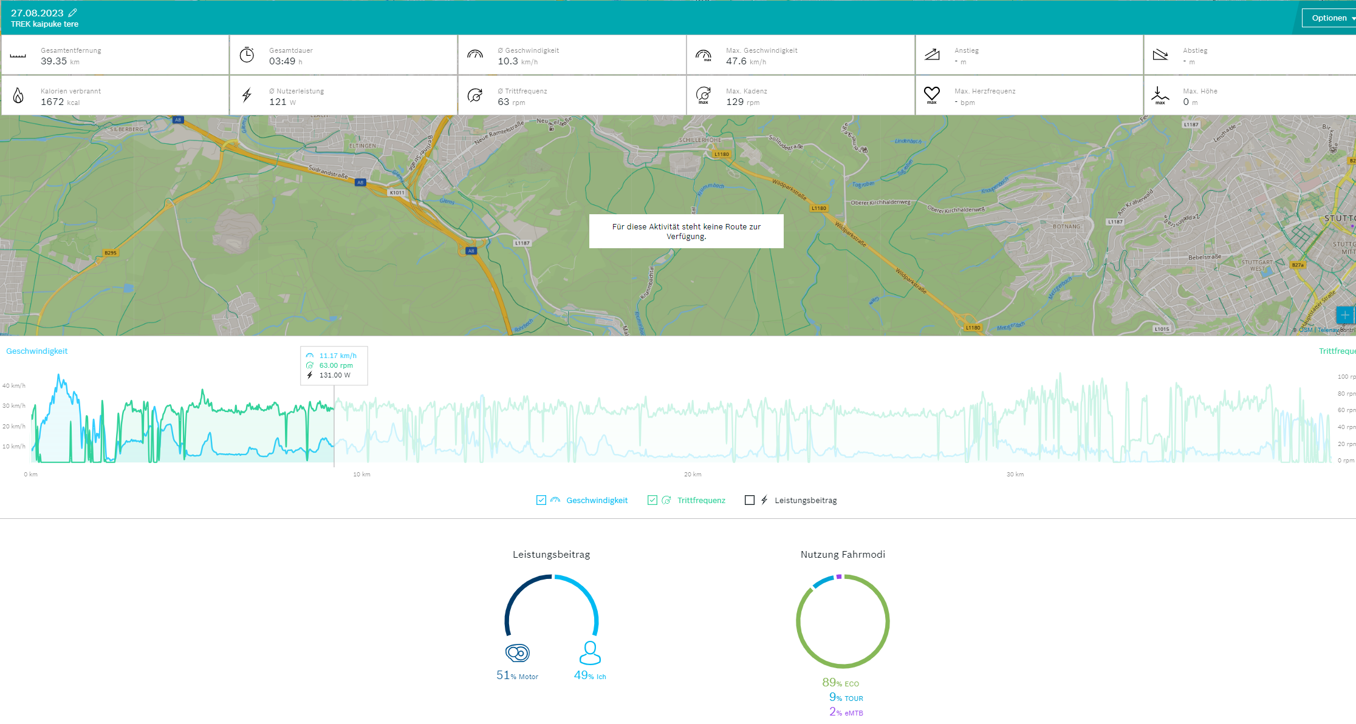Click the Trittfrequenz axis label on chart

1337,351
